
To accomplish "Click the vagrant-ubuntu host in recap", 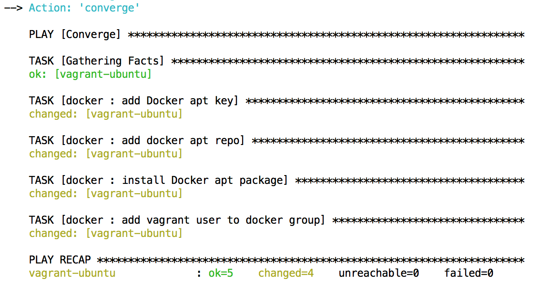I will tap(72, 273).
